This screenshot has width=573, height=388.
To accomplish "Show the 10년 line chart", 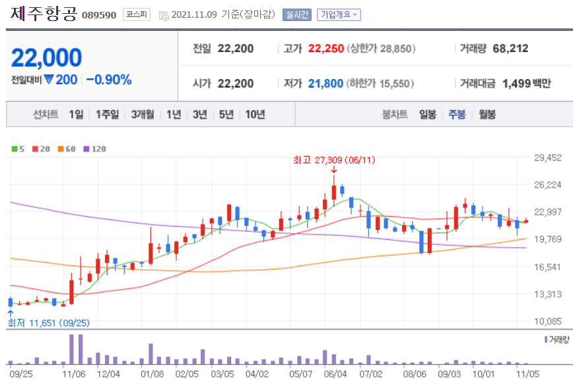I will [x=255, y=115].
